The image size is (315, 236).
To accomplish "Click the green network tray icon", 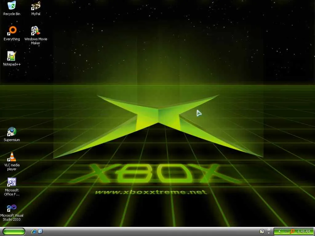I will pyautogui.click(x=279, y=232).
